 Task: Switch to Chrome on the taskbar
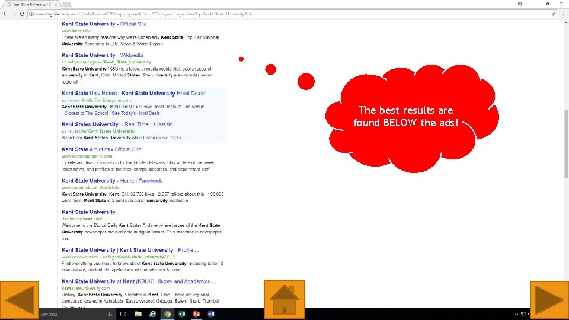[167, 314]
